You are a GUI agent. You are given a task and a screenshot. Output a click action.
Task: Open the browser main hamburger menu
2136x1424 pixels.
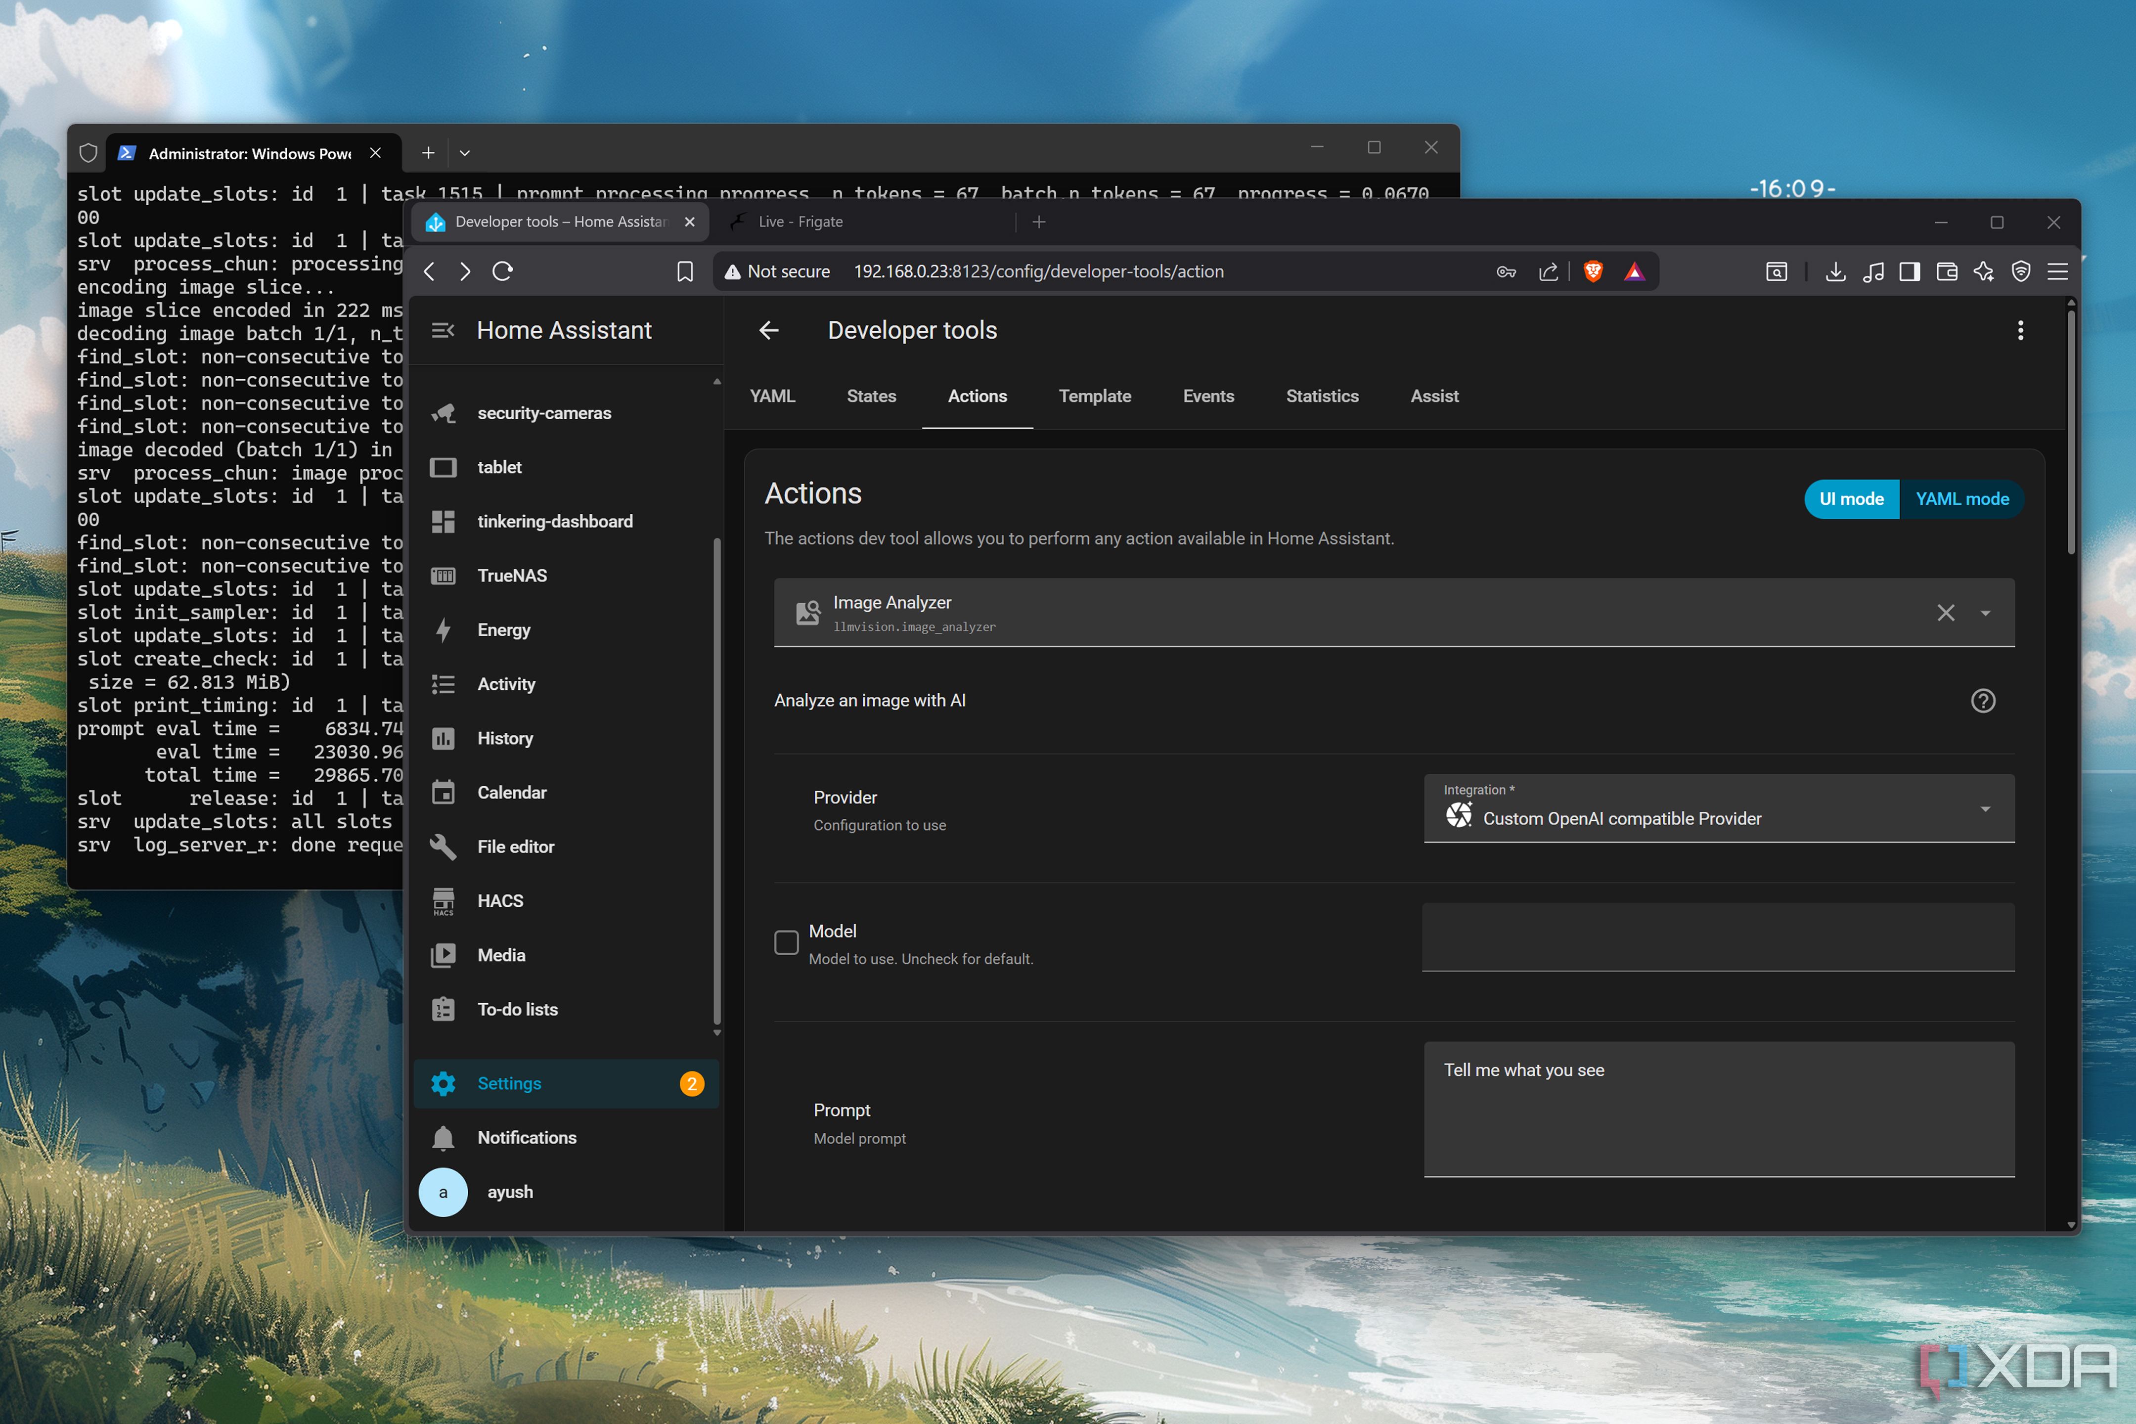tap(2058, 271)
